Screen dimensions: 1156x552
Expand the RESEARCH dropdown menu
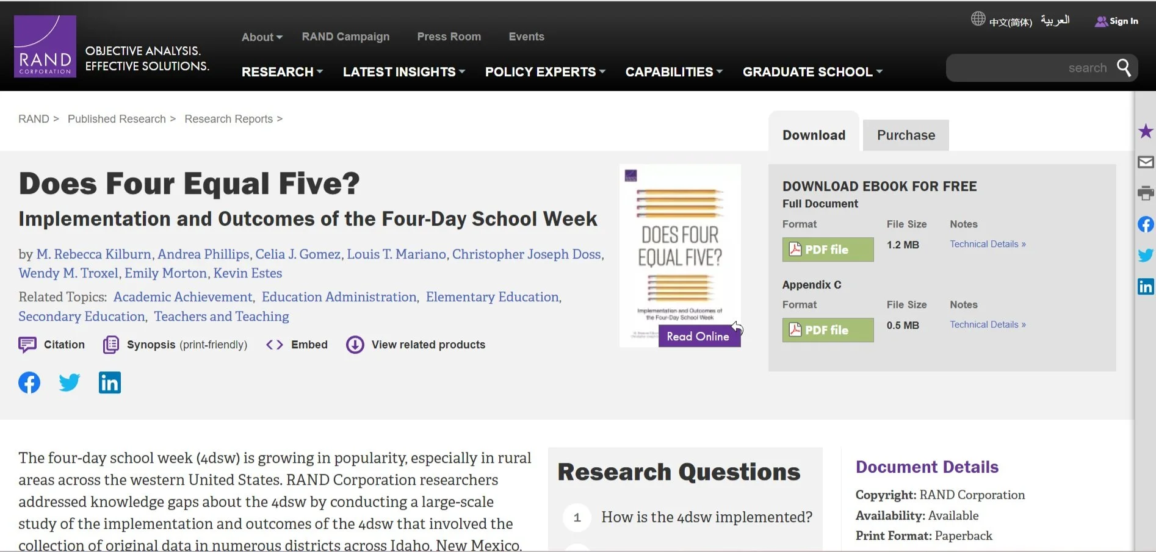click(x=282, y=72)
